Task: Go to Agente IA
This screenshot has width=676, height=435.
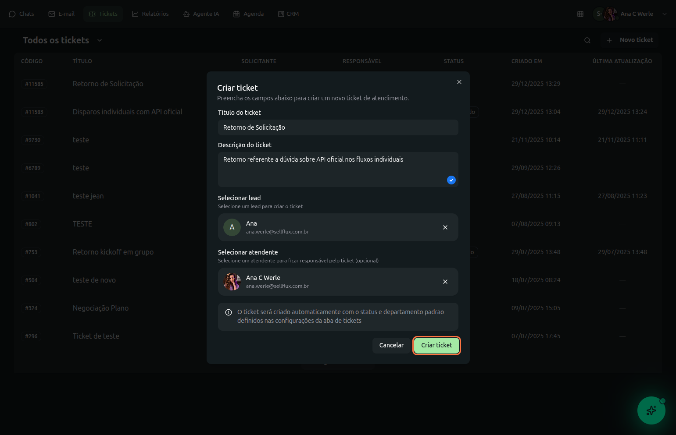Action: 201,14
